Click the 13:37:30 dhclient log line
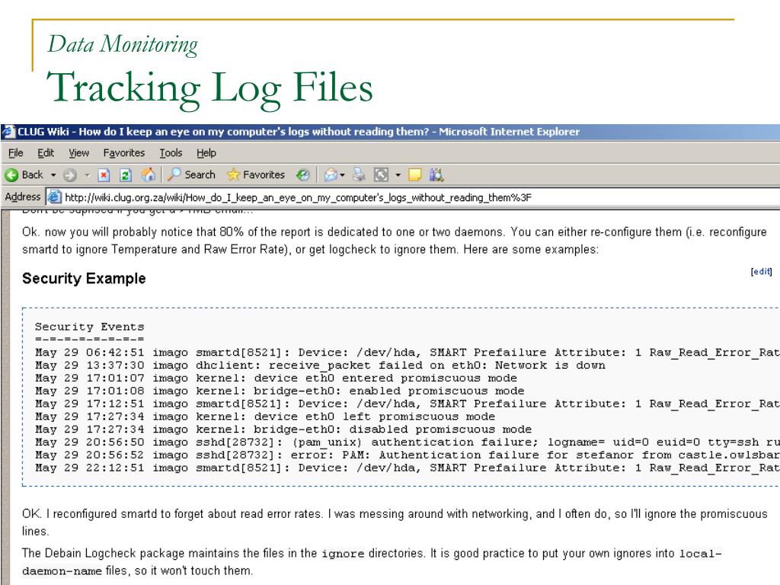Screen dimensions: 780x585 pos(321,365)
